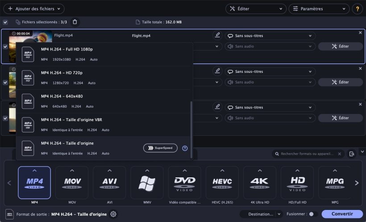Expand subtitles dropdown in second file row
Image resolution: width=366 pixels, height=222 pixels.
point(270,71)
